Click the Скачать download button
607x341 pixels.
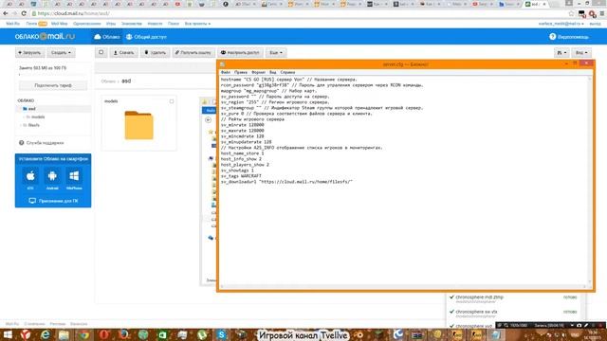(124, 53)
